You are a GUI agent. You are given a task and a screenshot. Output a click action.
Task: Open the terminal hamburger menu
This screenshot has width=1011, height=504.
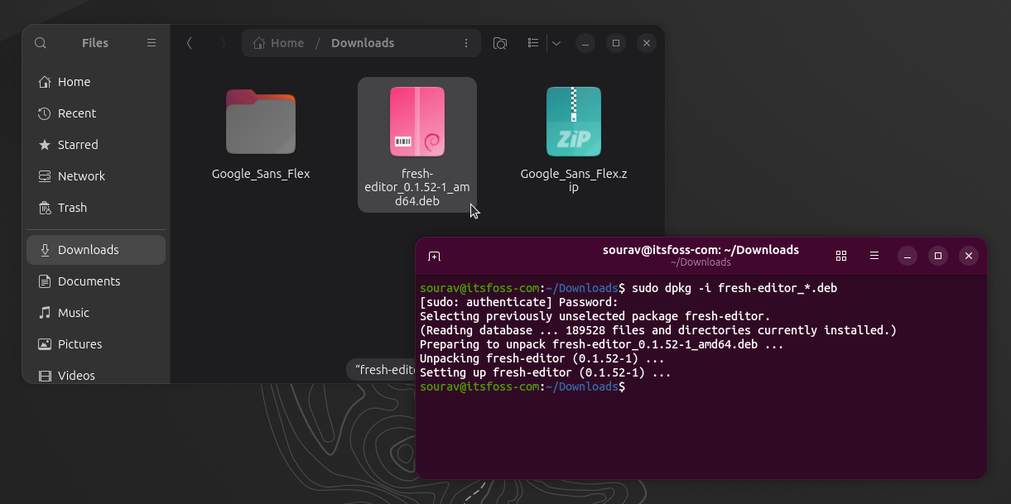[x=874, y=256]
